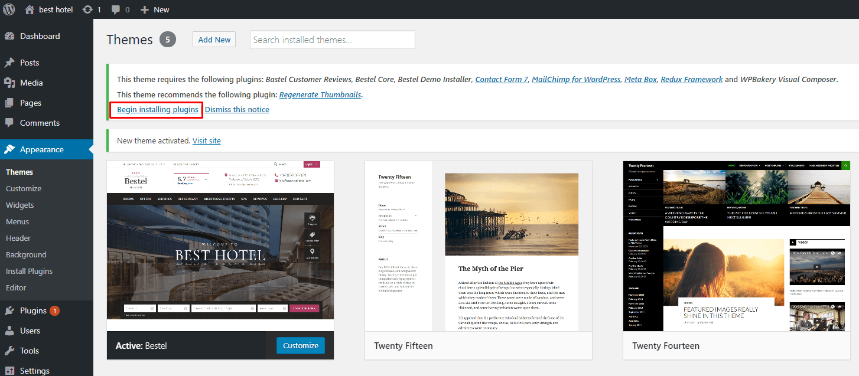The width and height of the screenshot is (859, 376).
Task: Open the comments bubble in admin bar
Action: (116, 9)
